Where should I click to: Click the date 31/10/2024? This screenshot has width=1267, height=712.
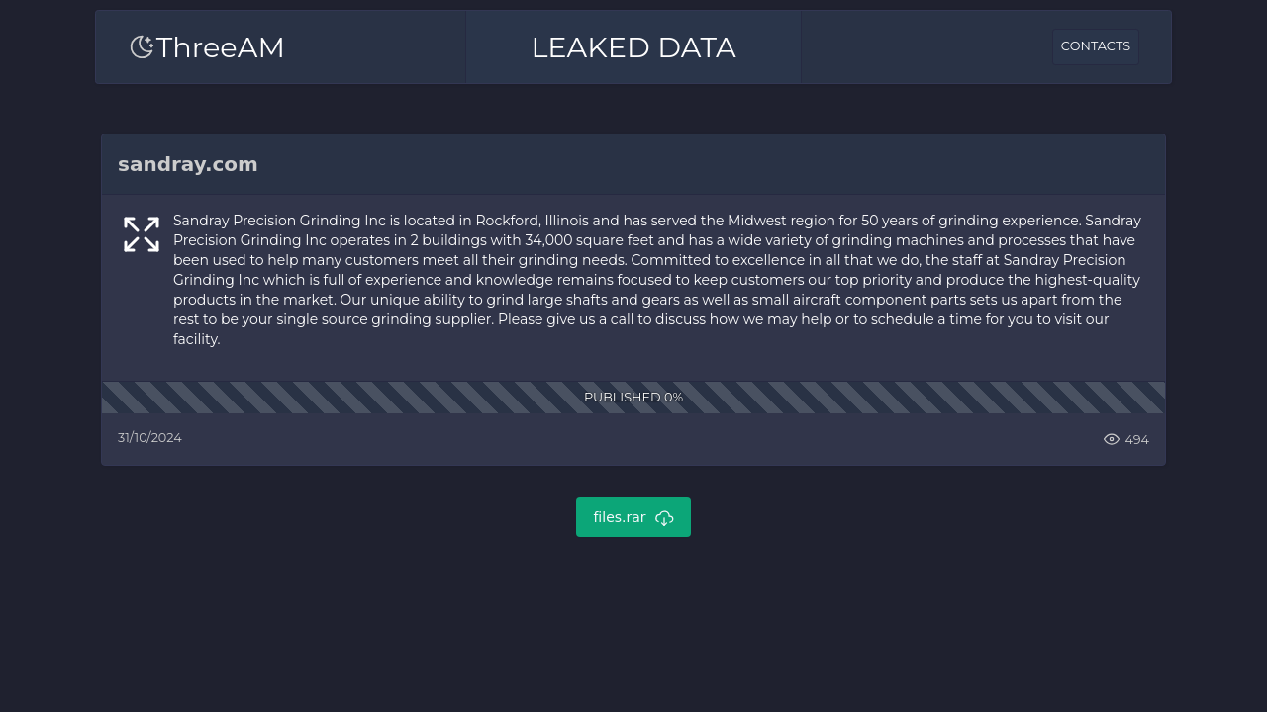click(x=149, y=437)
